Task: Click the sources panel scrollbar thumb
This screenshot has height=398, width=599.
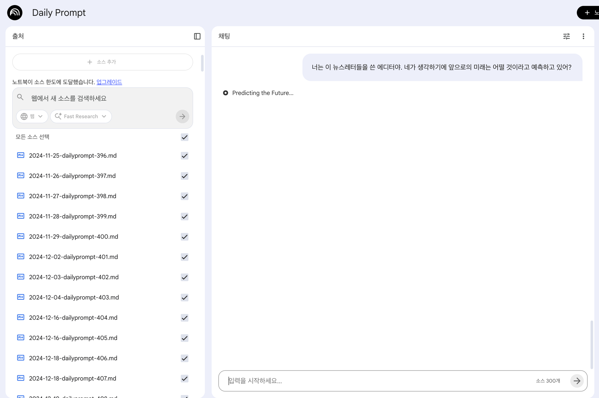Action: 202,63
